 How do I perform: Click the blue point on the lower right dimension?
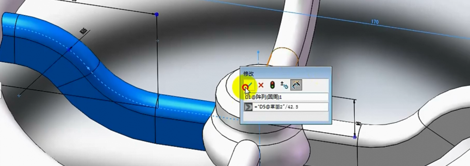pos(355,137)
